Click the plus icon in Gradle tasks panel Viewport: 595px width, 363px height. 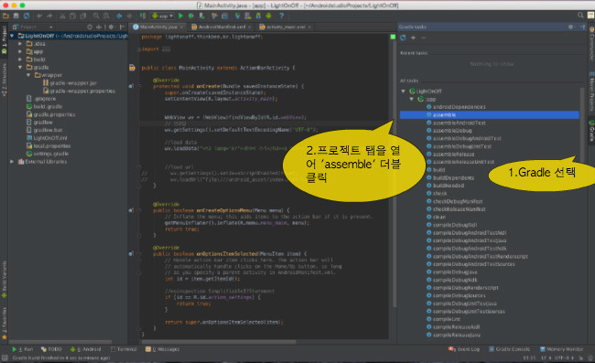[x=413, y=37]
